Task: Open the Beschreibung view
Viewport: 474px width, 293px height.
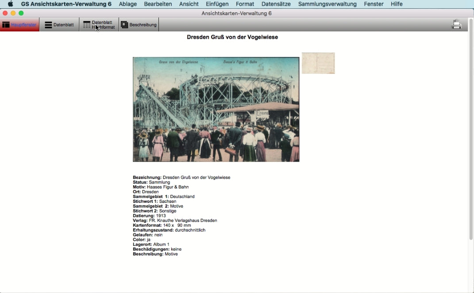Action: click(x=139, y=25)
